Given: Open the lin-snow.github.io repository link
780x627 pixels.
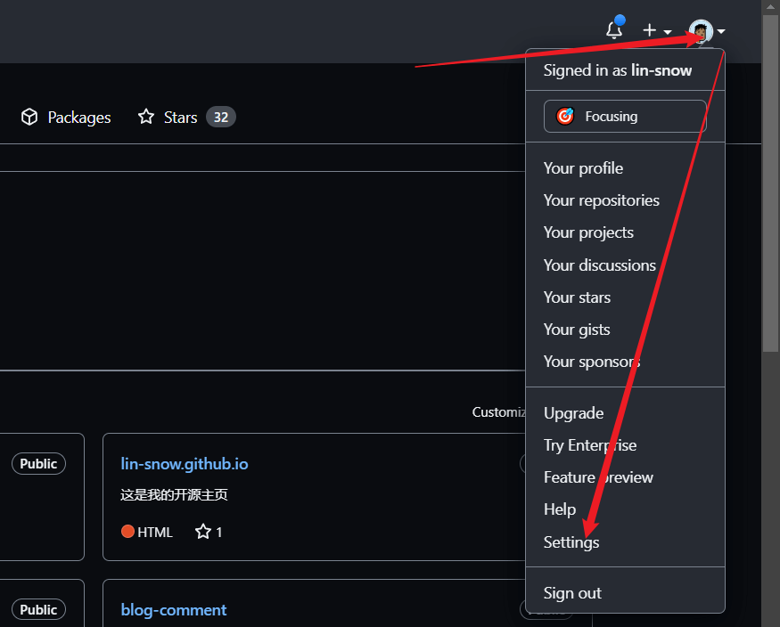Looking at the screenshot, I should tap(185, 464).
